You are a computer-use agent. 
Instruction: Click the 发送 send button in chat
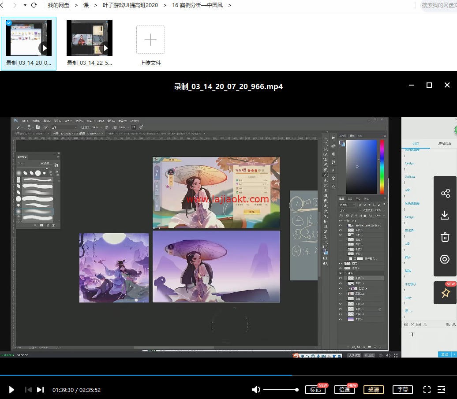click(x=445, y=354)
